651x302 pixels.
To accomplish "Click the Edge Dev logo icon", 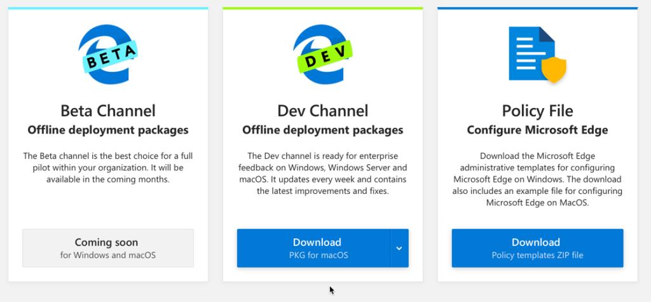I will click(x=322, y=55).
